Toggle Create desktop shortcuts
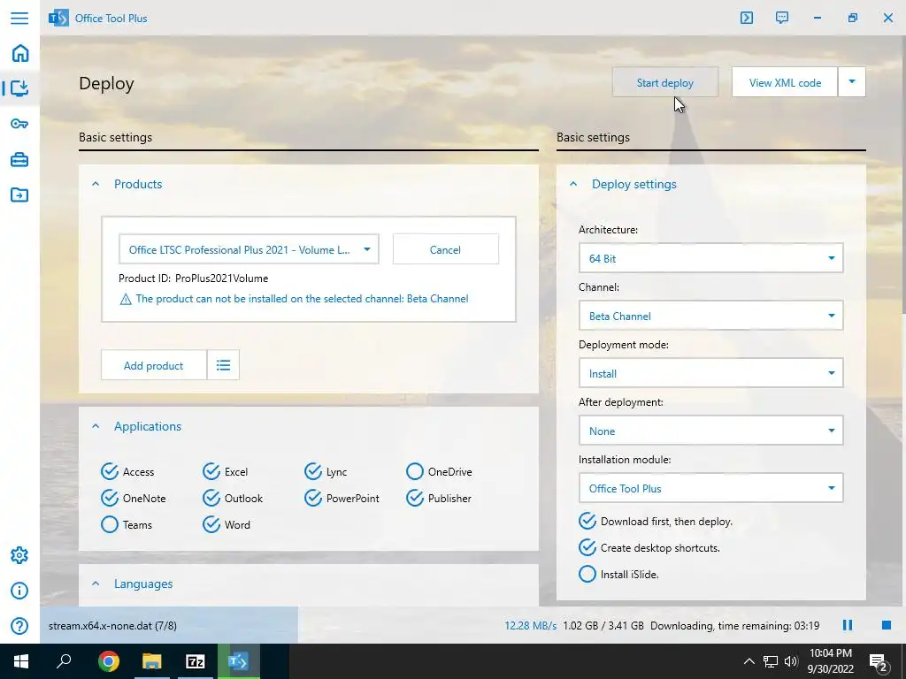906x679 pixels. pyautogui.click(x=649, y=547)
